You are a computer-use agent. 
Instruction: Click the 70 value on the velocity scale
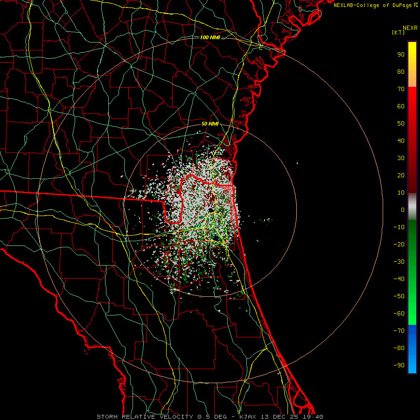click(x=401, y=89)
